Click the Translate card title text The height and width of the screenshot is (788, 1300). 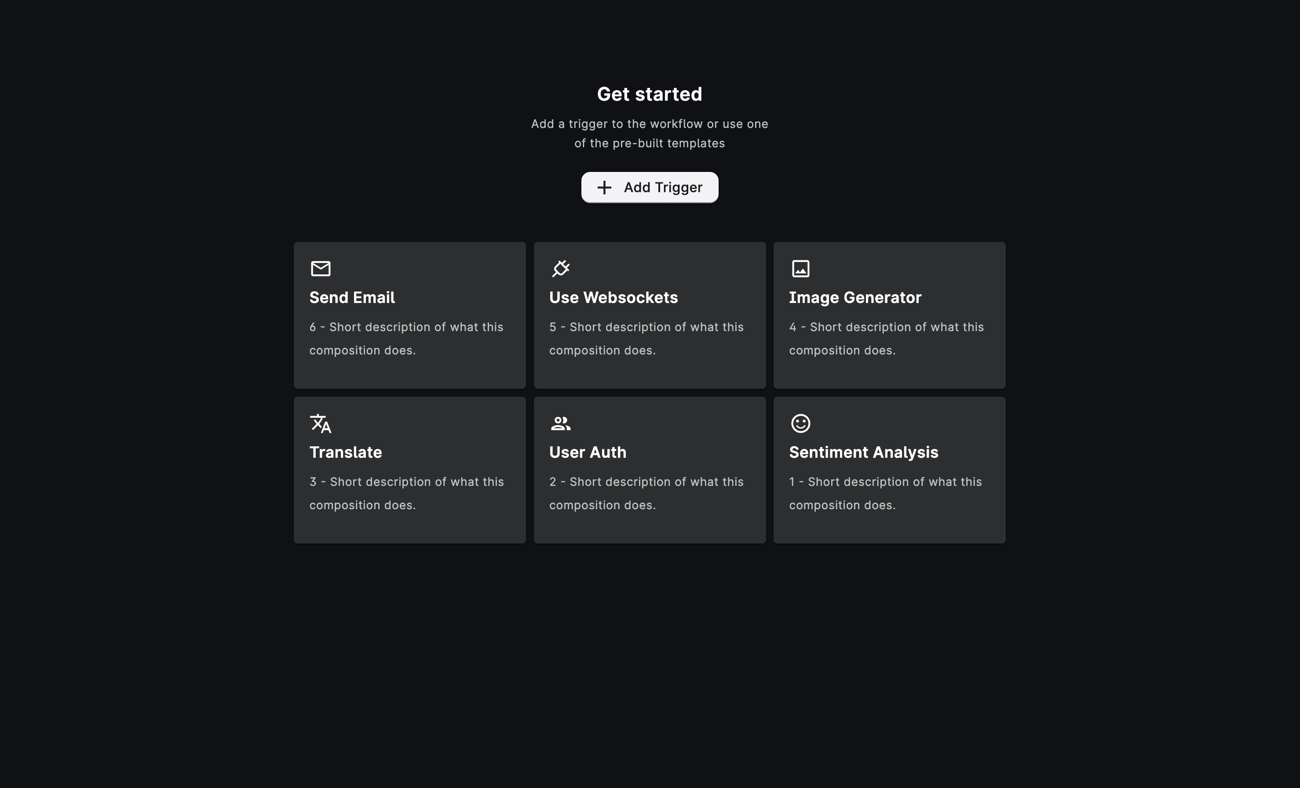pyautogui.click(x=346, y=452)
